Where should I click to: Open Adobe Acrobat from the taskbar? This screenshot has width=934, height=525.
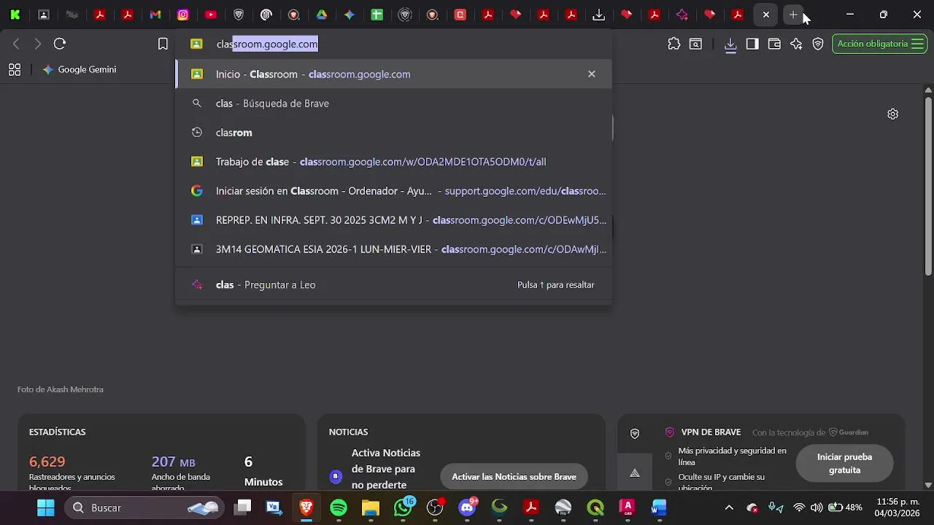pyautogui.click(x=531, y=507)
